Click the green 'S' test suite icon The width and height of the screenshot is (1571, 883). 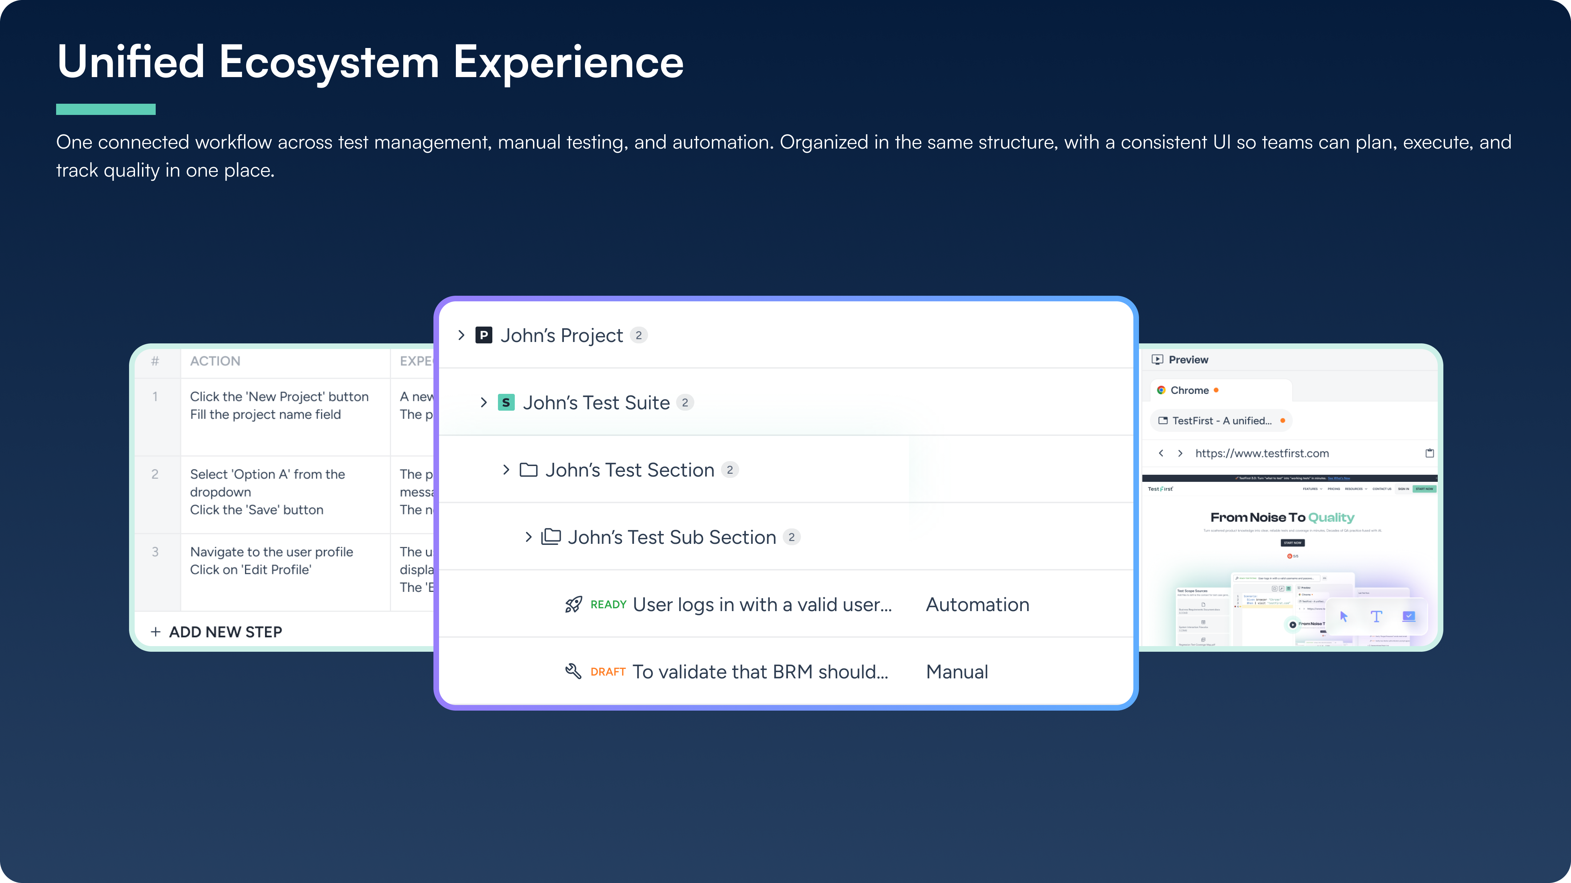tap(506, 402)
